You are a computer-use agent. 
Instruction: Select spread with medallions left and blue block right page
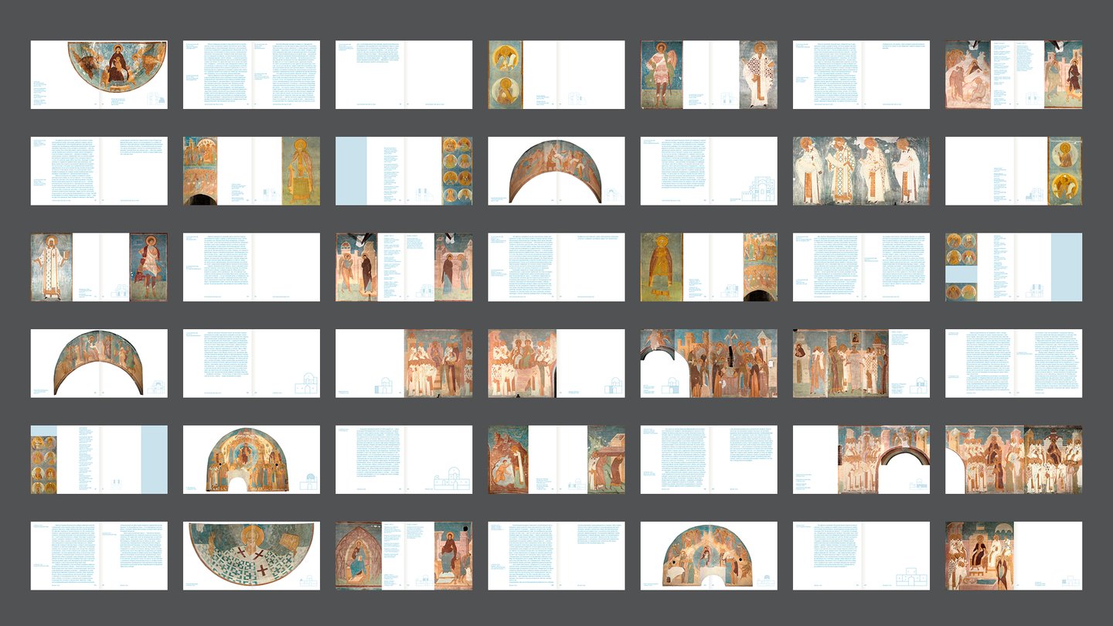pos(1014,267)
